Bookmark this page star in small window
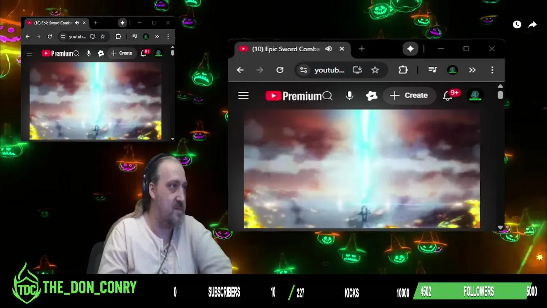This screenshot has width=547, height=308. pos(103,37)
